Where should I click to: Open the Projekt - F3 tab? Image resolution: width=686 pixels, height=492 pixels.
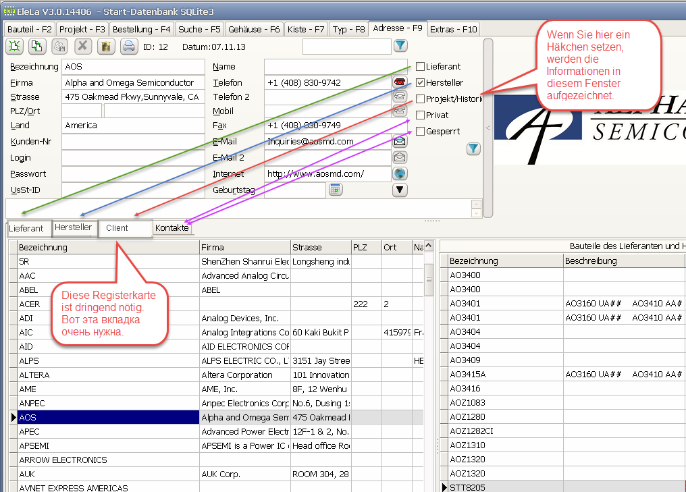[82, 29]
